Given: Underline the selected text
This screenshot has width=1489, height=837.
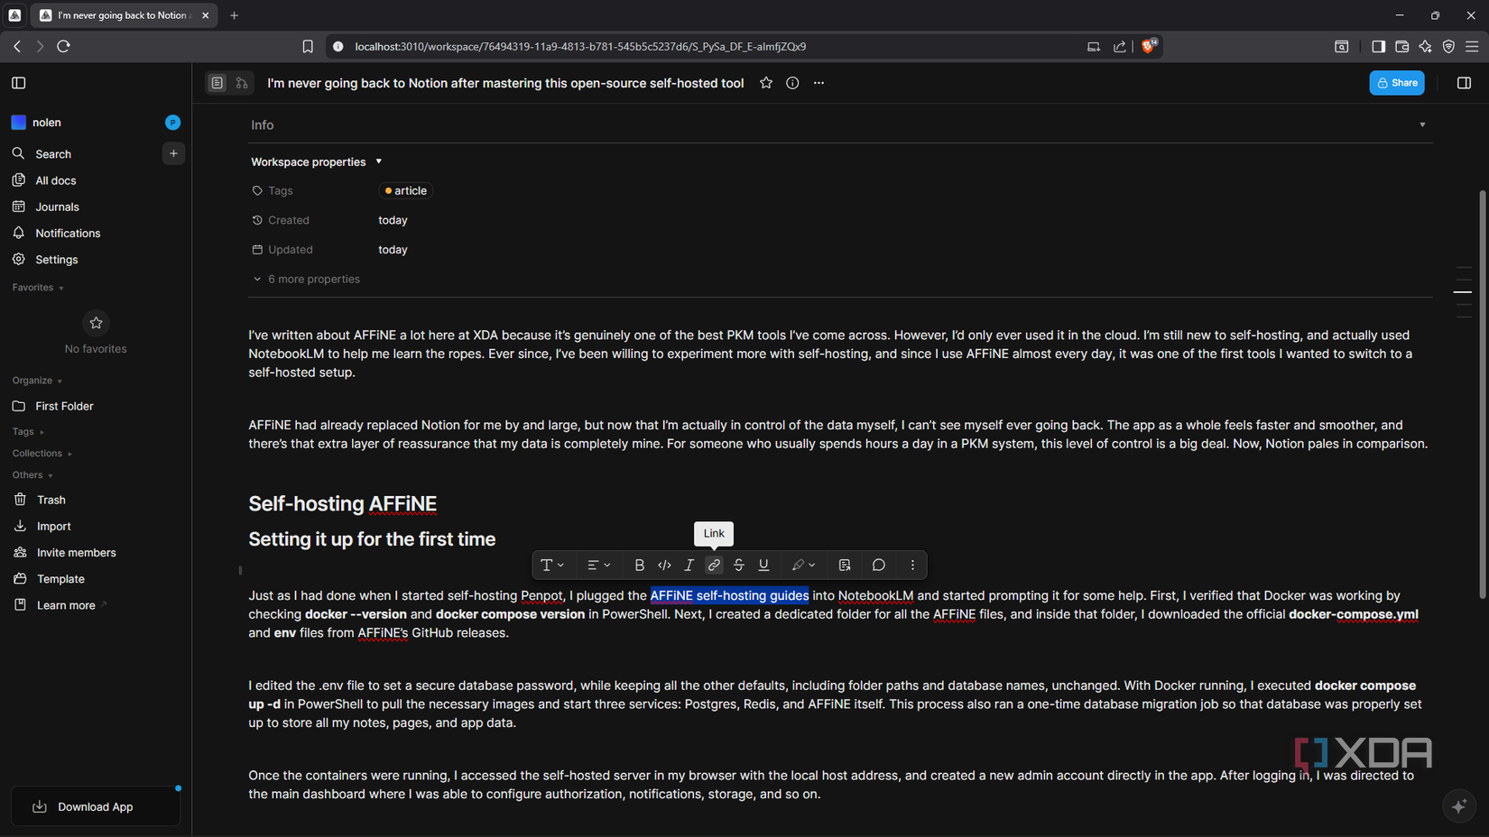Looking at the screenshot, I should pyautogui.click(x=763, y=565).
